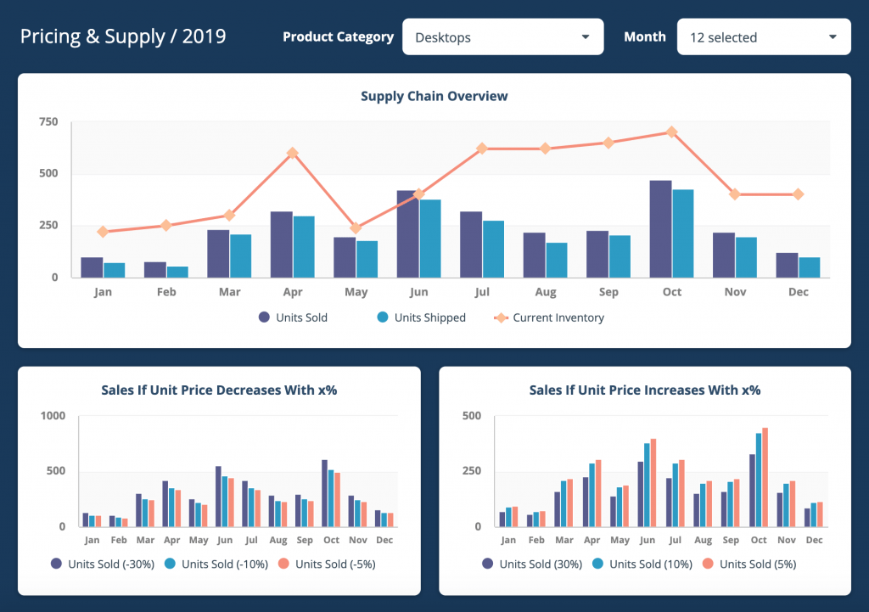
Task: Expand the Desktops category selector
Action: tap(585, 36)
